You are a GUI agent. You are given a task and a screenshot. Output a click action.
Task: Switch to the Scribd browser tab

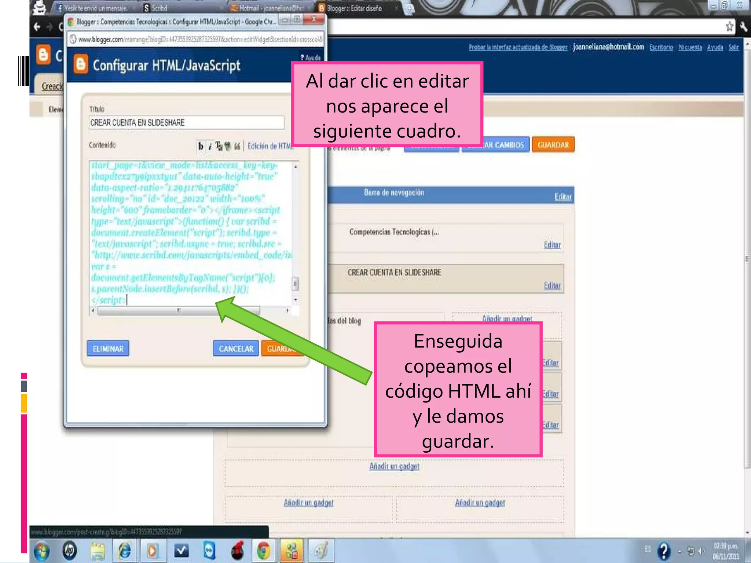(182, 8)
